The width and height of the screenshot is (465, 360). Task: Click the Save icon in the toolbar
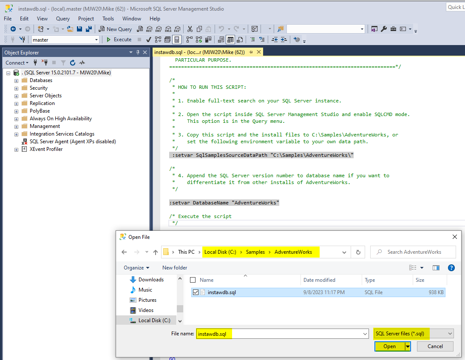[x=79, y=29]
